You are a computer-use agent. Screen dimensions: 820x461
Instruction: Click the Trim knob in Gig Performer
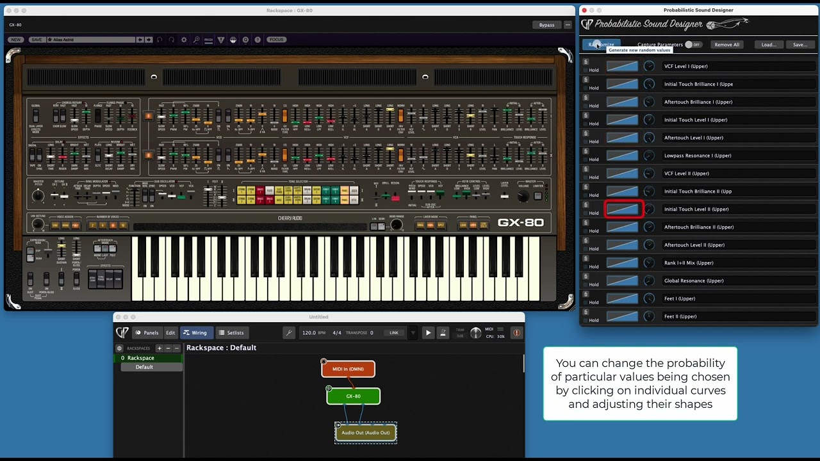click(x=475, y=333)
